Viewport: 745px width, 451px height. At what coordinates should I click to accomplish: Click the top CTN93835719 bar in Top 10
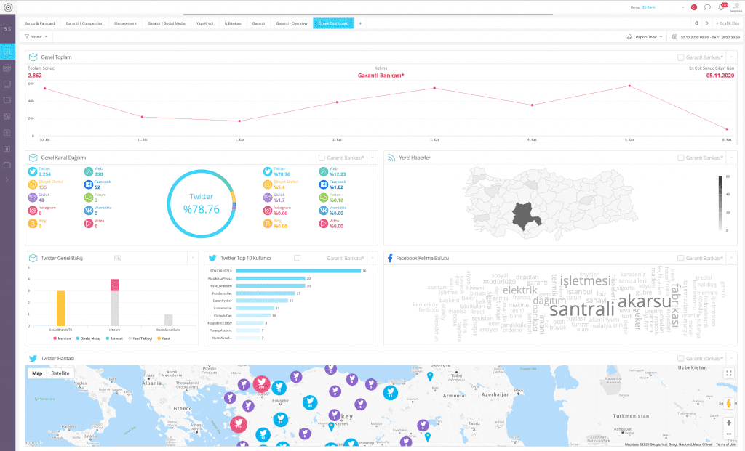[298, 271]
